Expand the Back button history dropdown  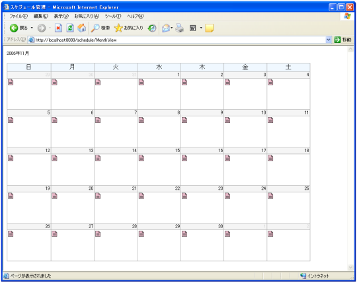tap(32, 28)
